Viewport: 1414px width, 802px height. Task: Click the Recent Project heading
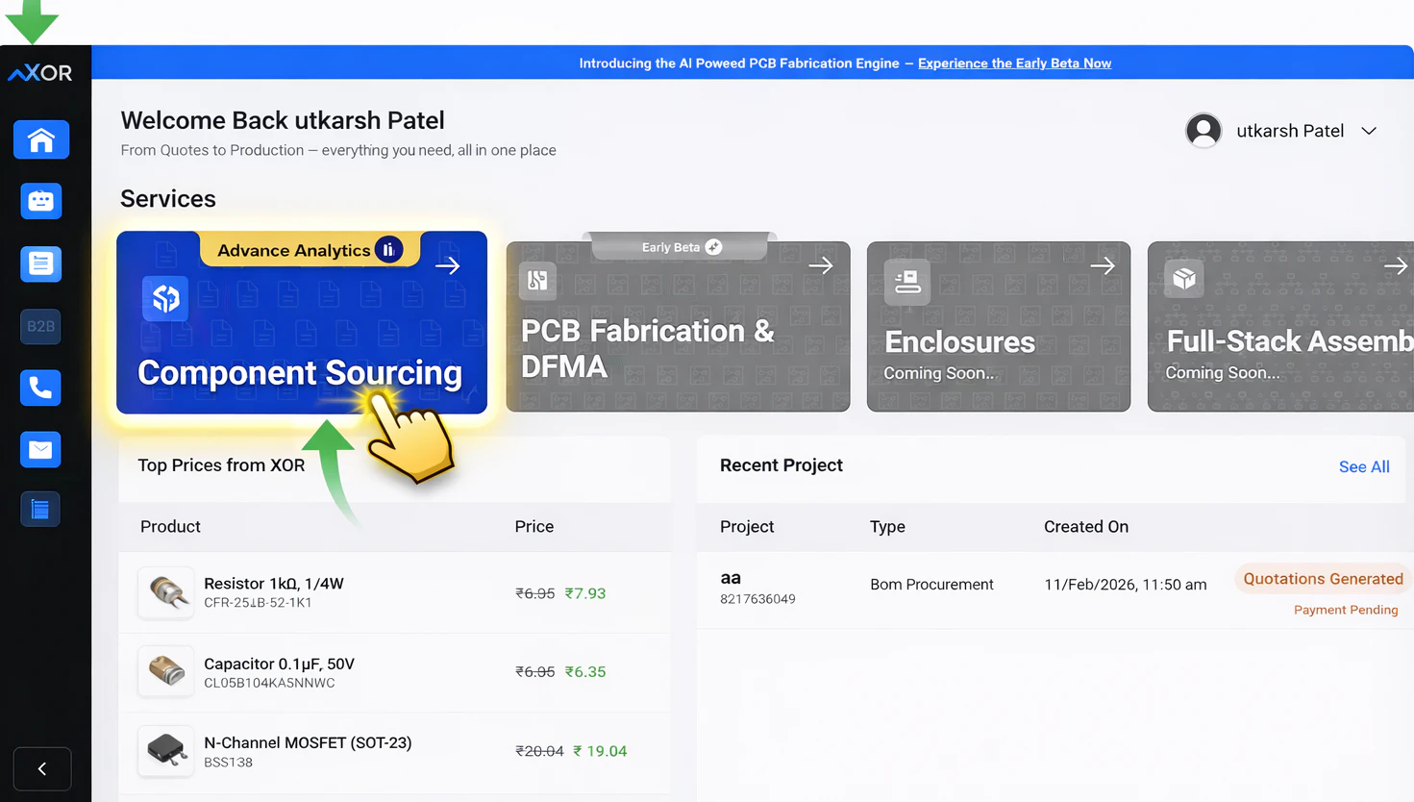(781, 465)
